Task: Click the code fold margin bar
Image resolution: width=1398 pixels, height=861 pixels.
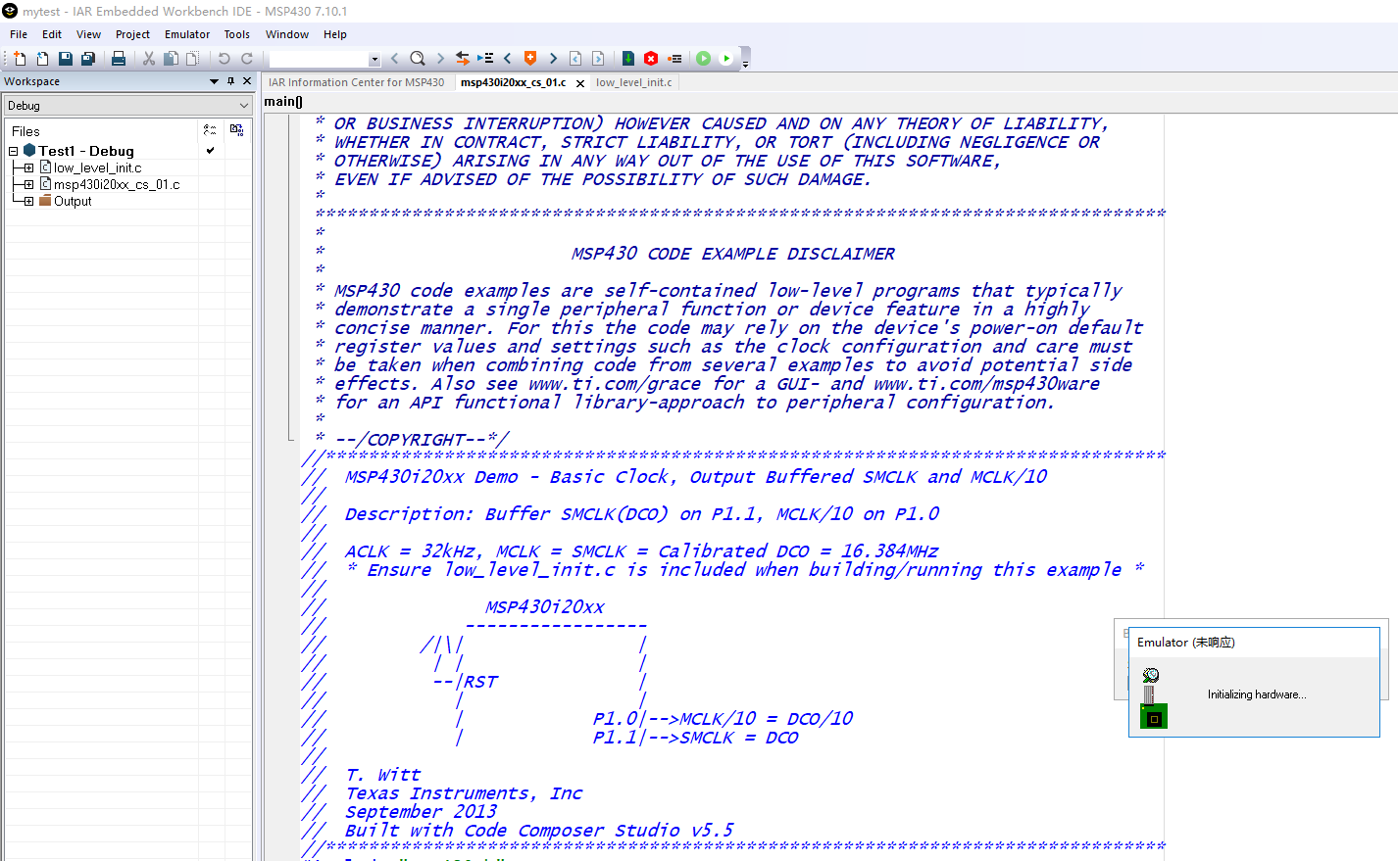Action: coord(291,277)
